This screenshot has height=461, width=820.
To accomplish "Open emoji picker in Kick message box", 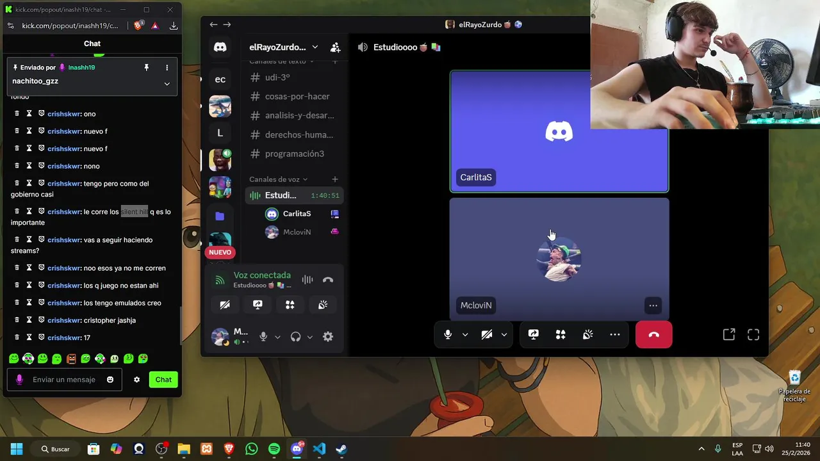I will pyautogui.click(x=110, y=380).
